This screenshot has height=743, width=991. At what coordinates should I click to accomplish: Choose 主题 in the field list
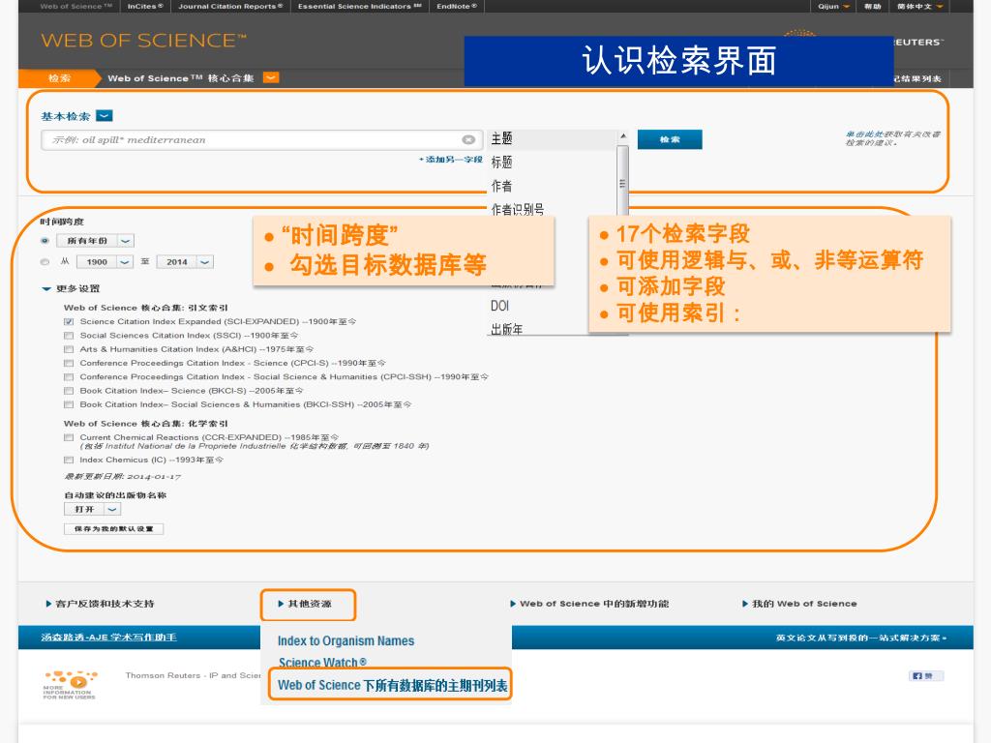click(502, 138)
